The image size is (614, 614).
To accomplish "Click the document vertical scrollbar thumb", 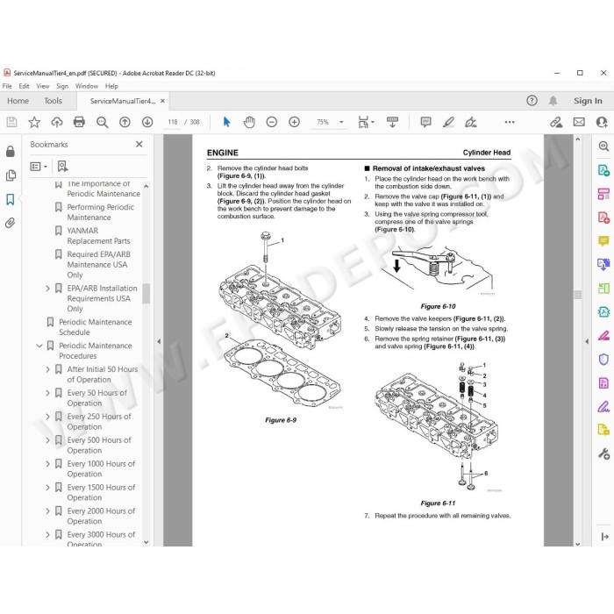I will [x=577, y=295].
